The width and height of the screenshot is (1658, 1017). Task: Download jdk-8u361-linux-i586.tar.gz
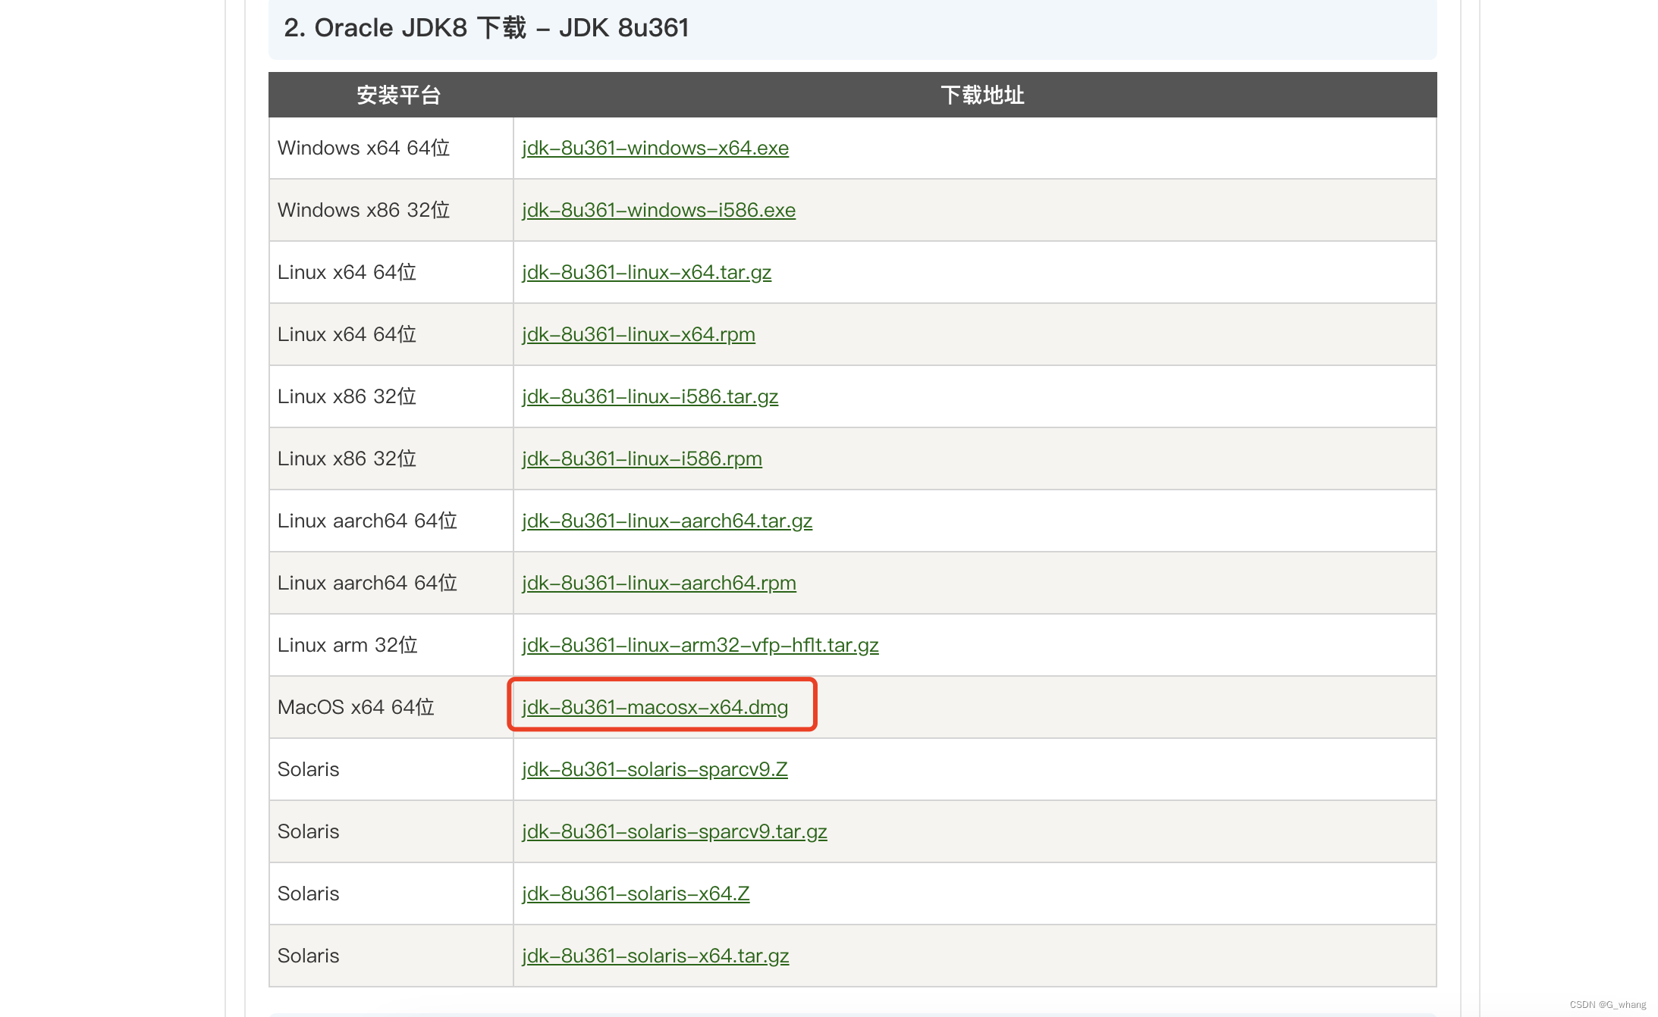[648, 396]
